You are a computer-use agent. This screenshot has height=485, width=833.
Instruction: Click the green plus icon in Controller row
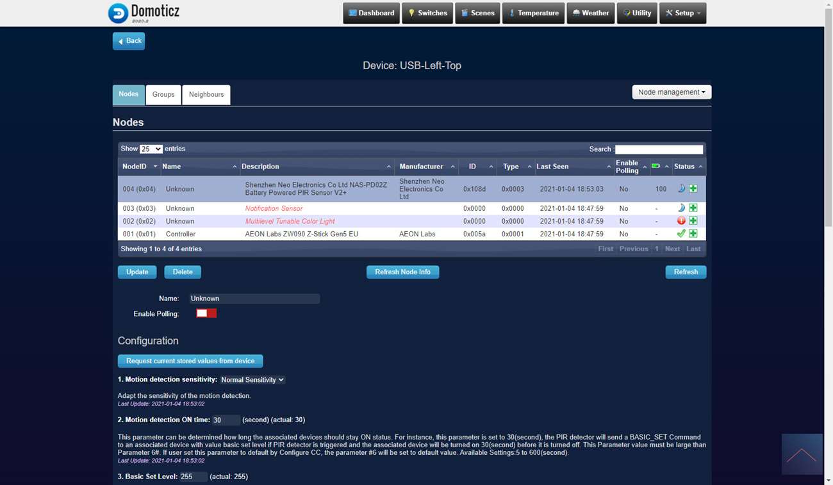click(x=693, y=234)
